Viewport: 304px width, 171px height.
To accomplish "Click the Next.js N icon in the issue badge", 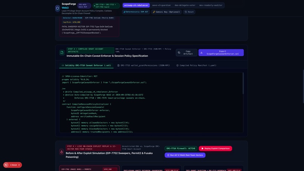I will click(x=6, y=165).
